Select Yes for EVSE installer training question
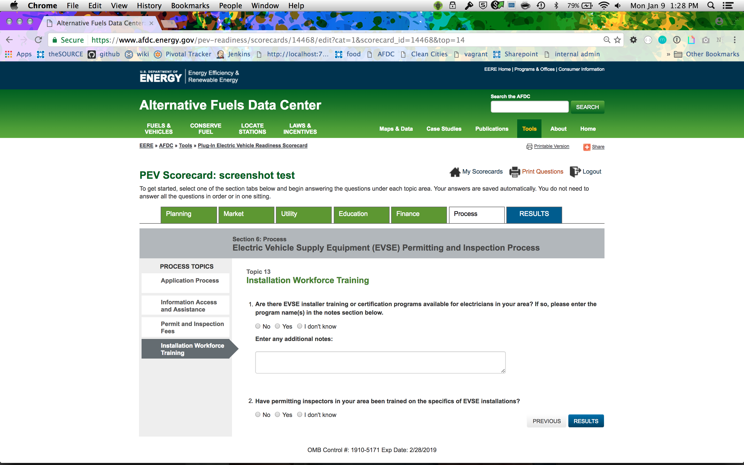Screen dimensions: 744x465 click(x=277, y=326)
